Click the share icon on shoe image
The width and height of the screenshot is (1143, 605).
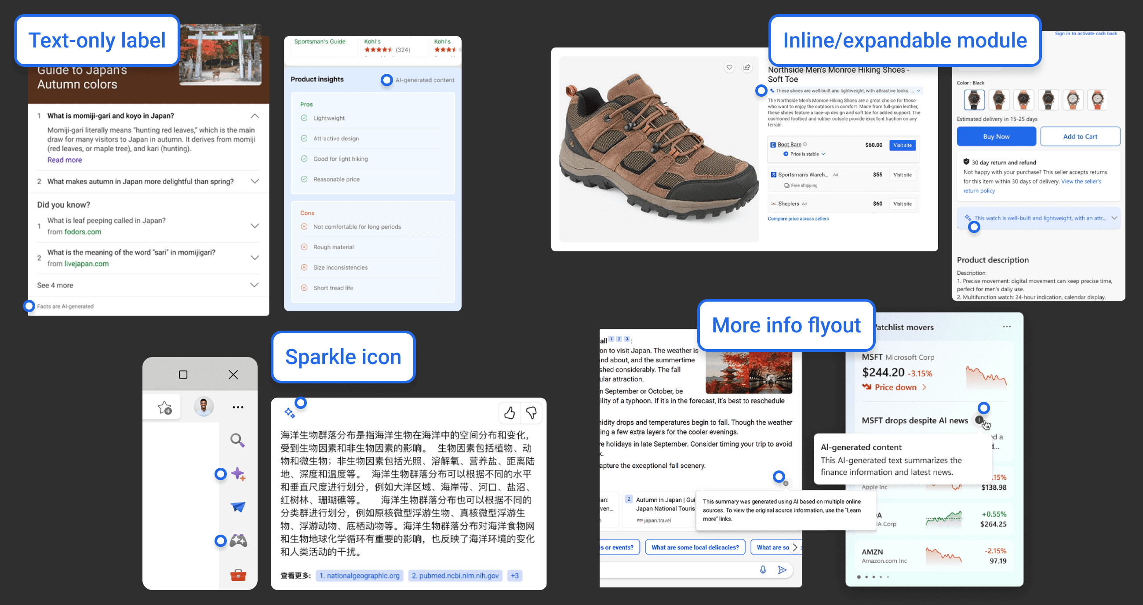click(747, 67)
